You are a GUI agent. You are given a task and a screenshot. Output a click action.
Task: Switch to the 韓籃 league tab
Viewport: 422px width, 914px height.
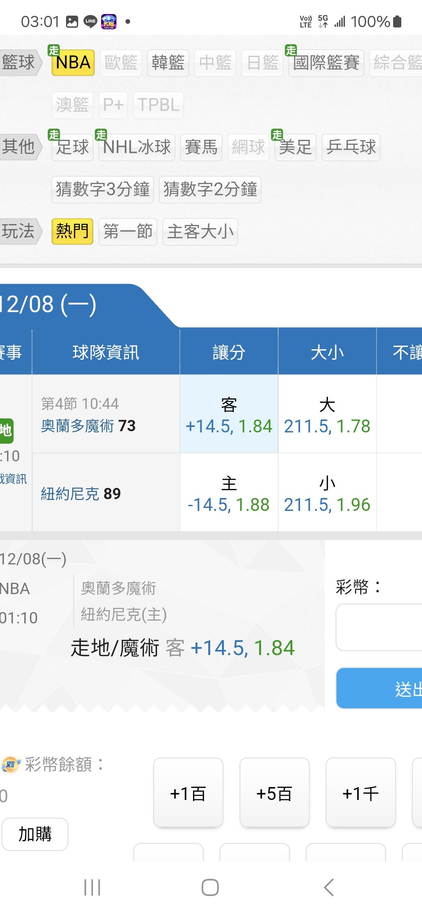point(168,62)
